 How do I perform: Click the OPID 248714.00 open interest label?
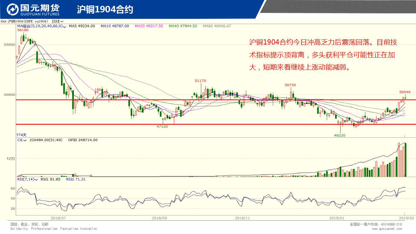coord(83,140)
